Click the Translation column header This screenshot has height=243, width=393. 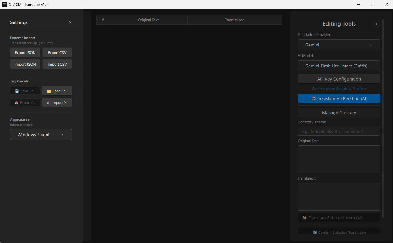pyautogui.click(x=234, y=20)
